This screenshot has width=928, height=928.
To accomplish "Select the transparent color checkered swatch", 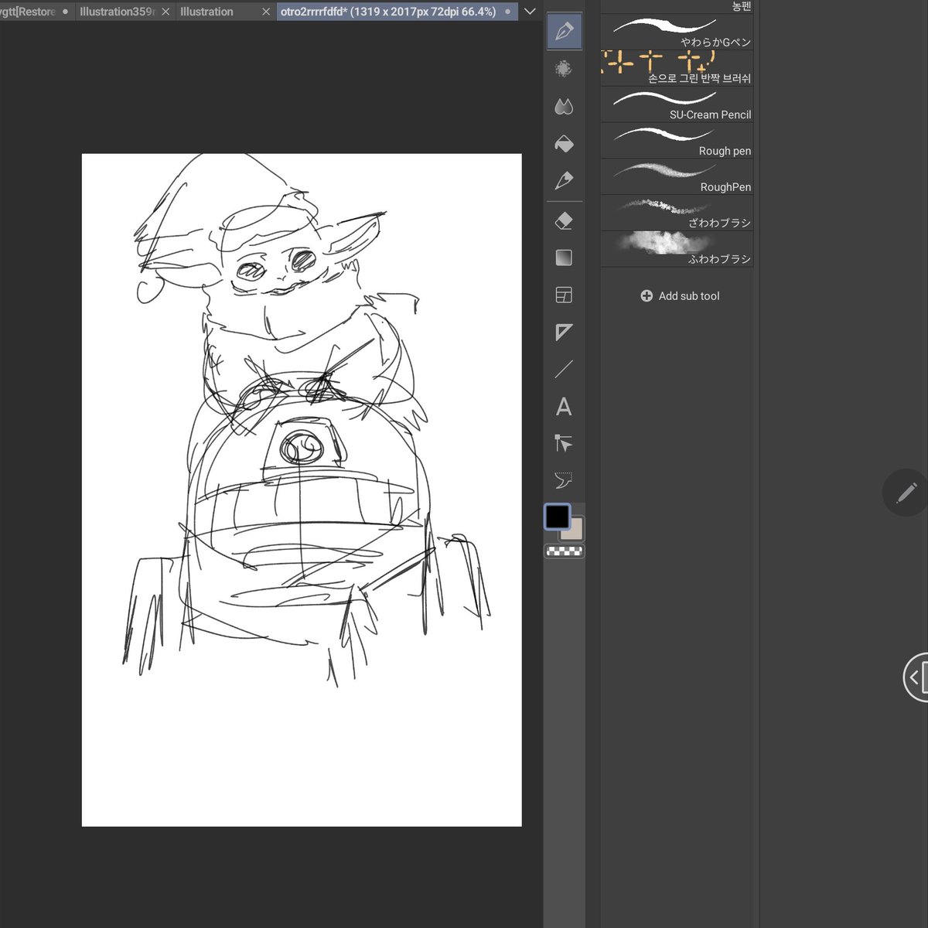I will pyautogui.click(x=565, y=551).
